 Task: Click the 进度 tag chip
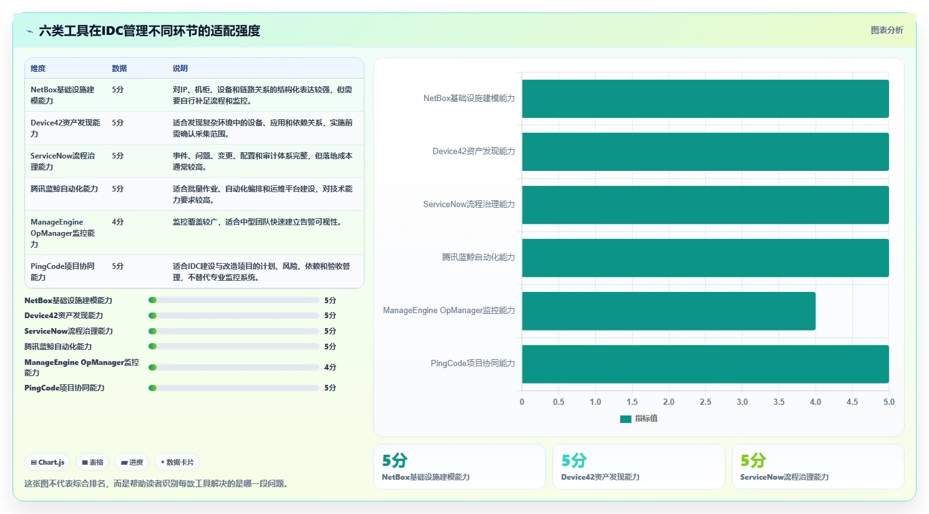[132, 462]
